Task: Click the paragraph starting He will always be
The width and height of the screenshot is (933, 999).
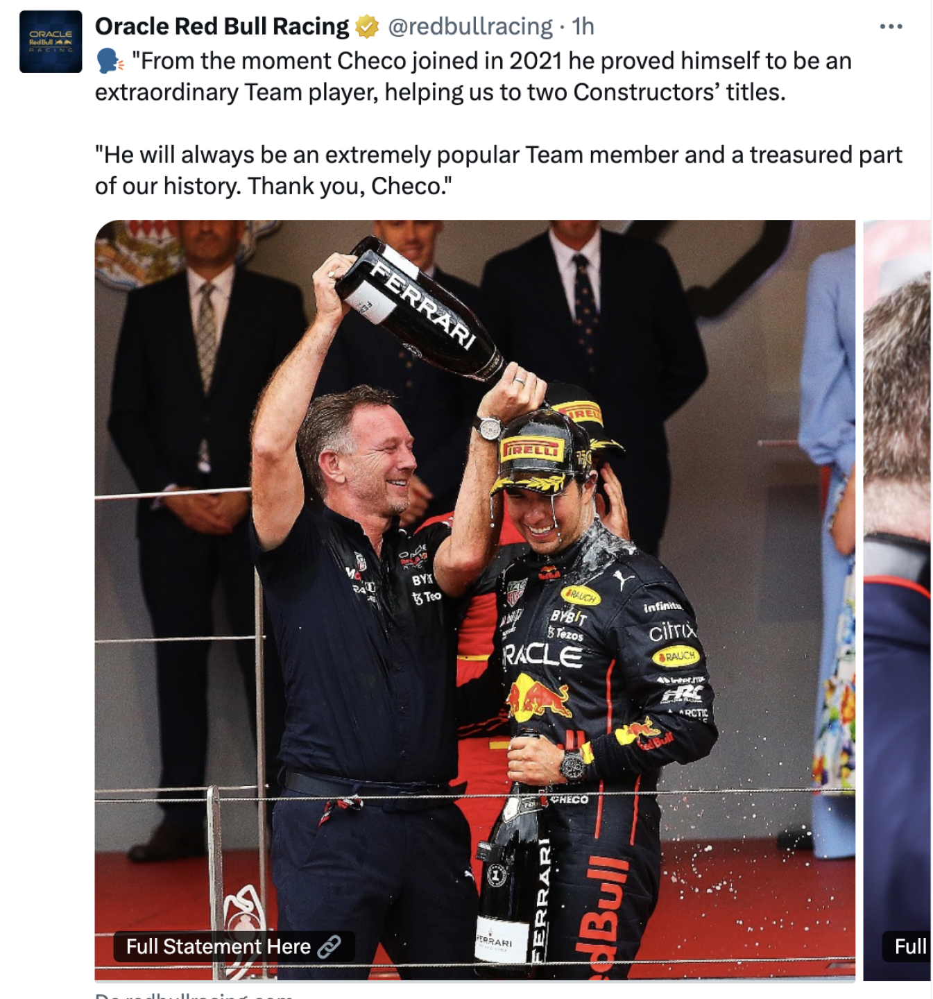Action: point(498,170)
